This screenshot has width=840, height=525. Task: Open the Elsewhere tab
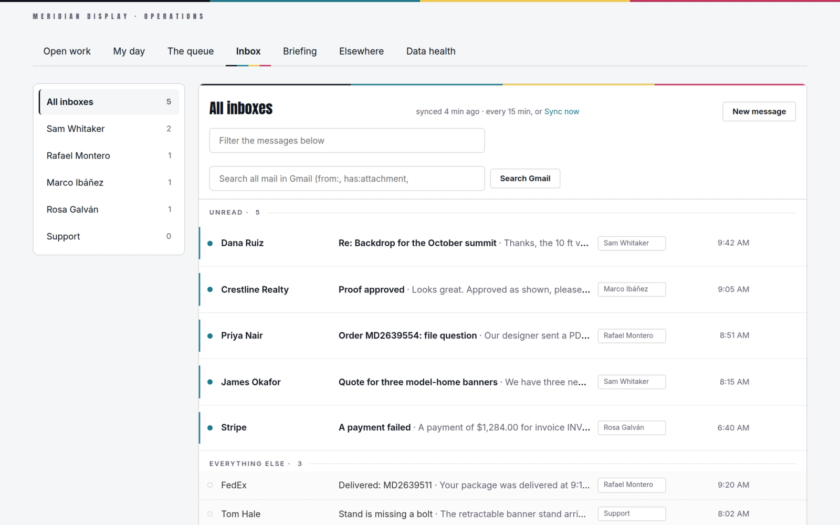[361, 51]
